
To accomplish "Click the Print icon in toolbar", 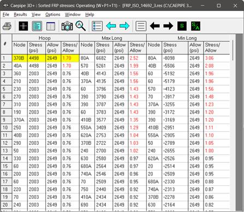I will click(x=7, y=26).
